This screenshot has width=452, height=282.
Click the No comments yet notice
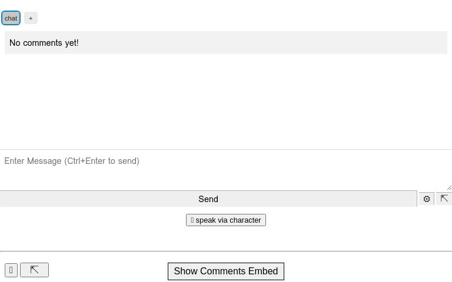coord(226,42)
